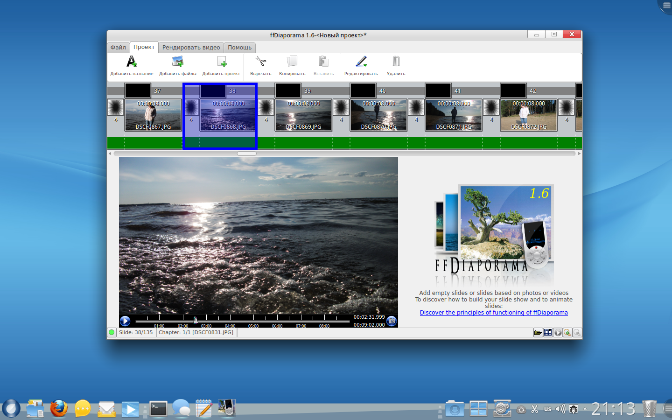Image resolution: width=672 pixels, height=420 pixels.
Task: Click the transition icon before selected slide 38
Action: pos(191,107)
